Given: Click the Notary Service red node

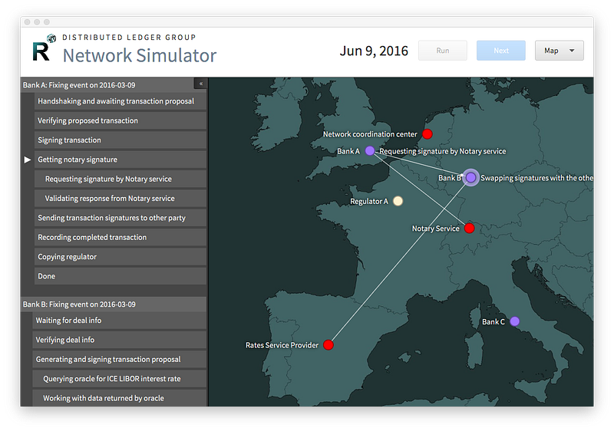Looking at the screenshot, I should tap(469, 228).
